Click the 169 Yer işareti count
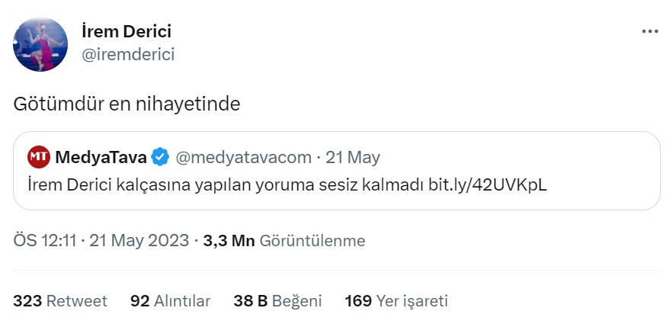 pos(396,301)
